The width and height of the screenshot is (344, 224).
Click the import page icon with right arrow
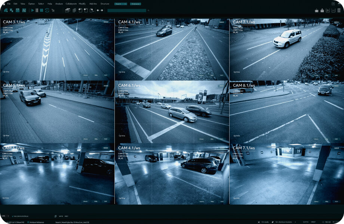(x=80, y=10)
